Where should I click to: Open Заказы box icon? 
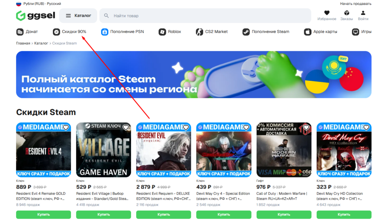click(346, 13)
